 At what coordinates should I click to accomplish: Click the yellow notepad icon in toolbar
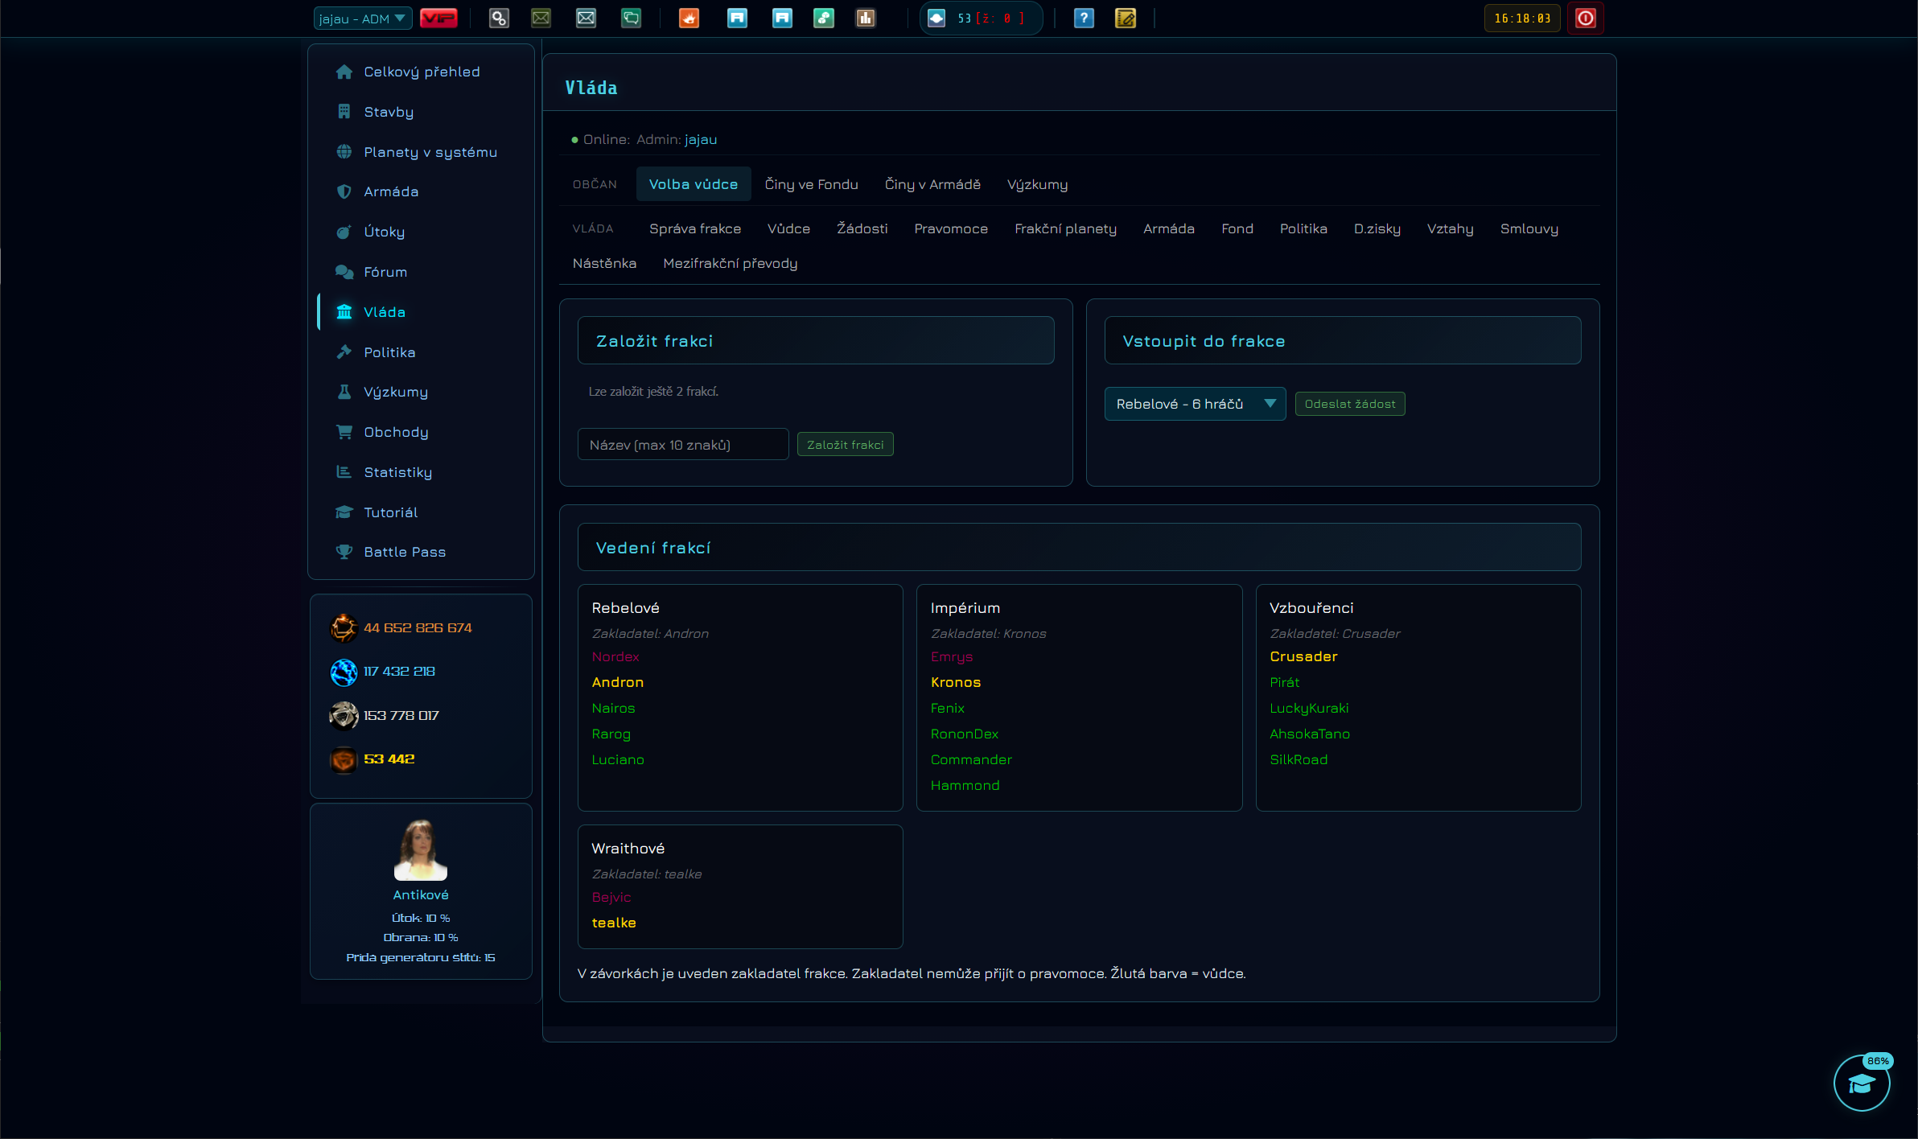[1126, 18]
